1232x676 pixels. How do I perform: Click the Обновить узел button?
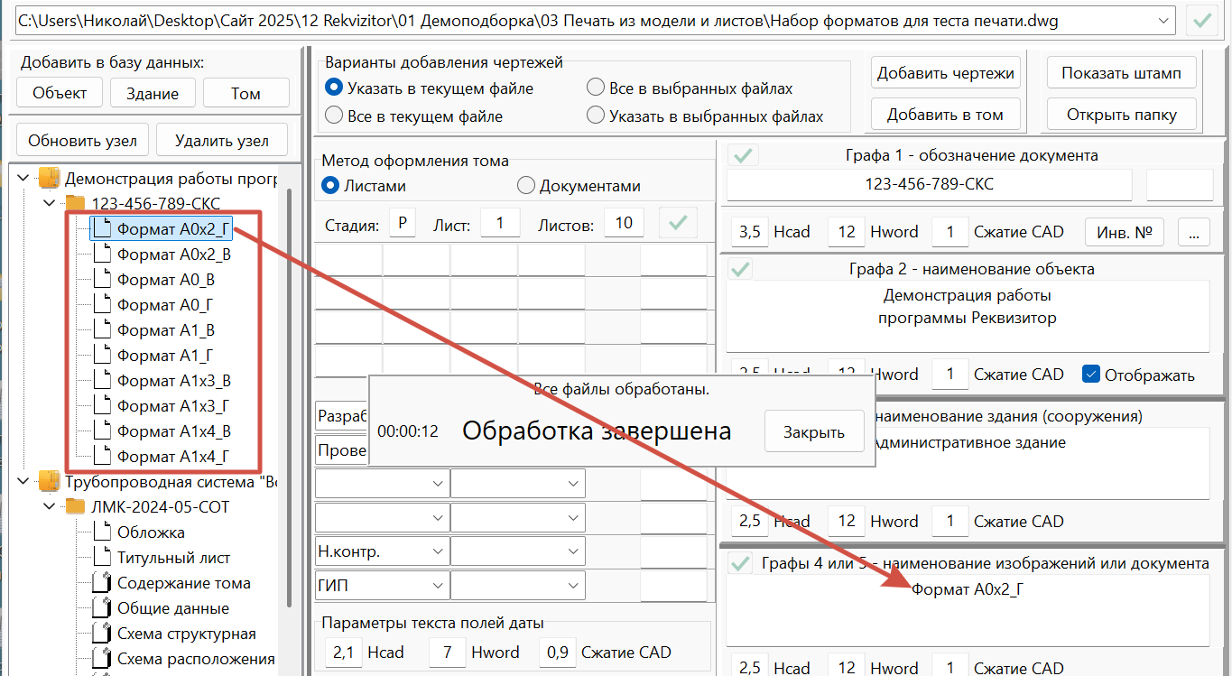click(82, 141)
